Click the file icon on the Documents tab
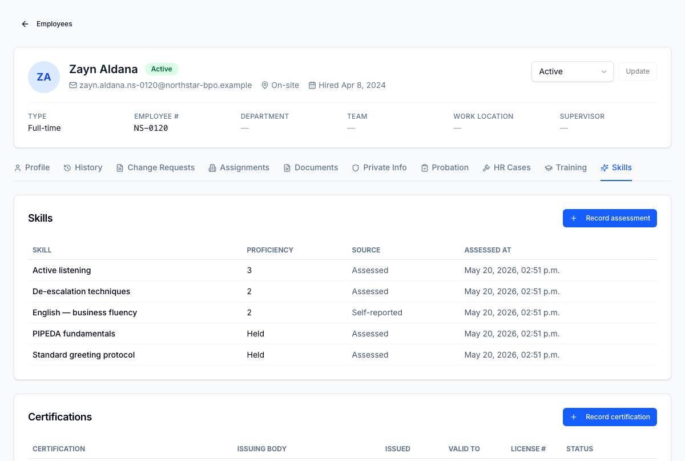This screenshot has width=685, height=461. (287, 168)
